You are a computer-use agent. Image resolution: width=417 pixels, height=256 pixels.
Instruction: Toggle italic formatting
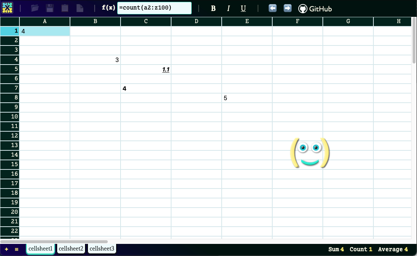point(228,9)
